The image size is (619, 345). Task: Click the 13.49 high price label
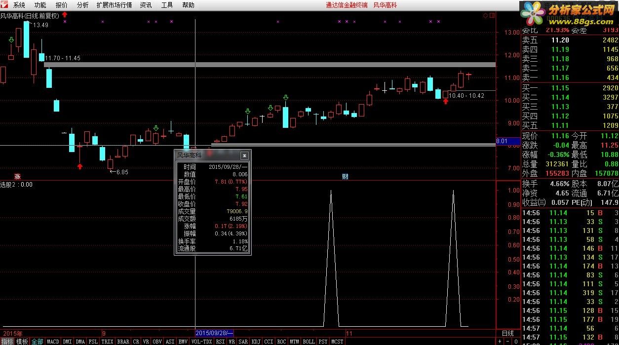[x=41, y=25]
